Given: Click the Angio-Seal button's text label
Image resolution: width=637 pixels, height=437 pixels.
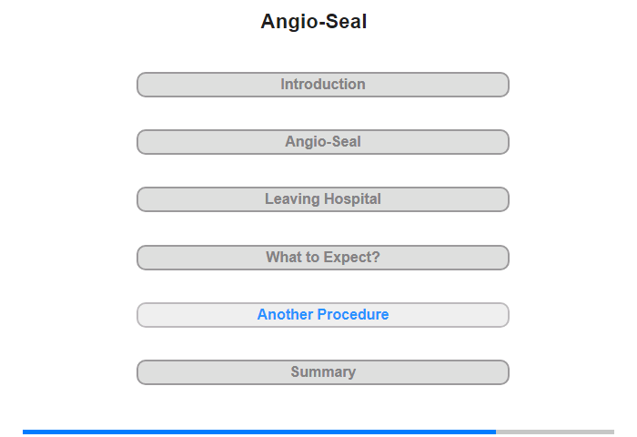Looking at the screenshot, I should point(323,142).
